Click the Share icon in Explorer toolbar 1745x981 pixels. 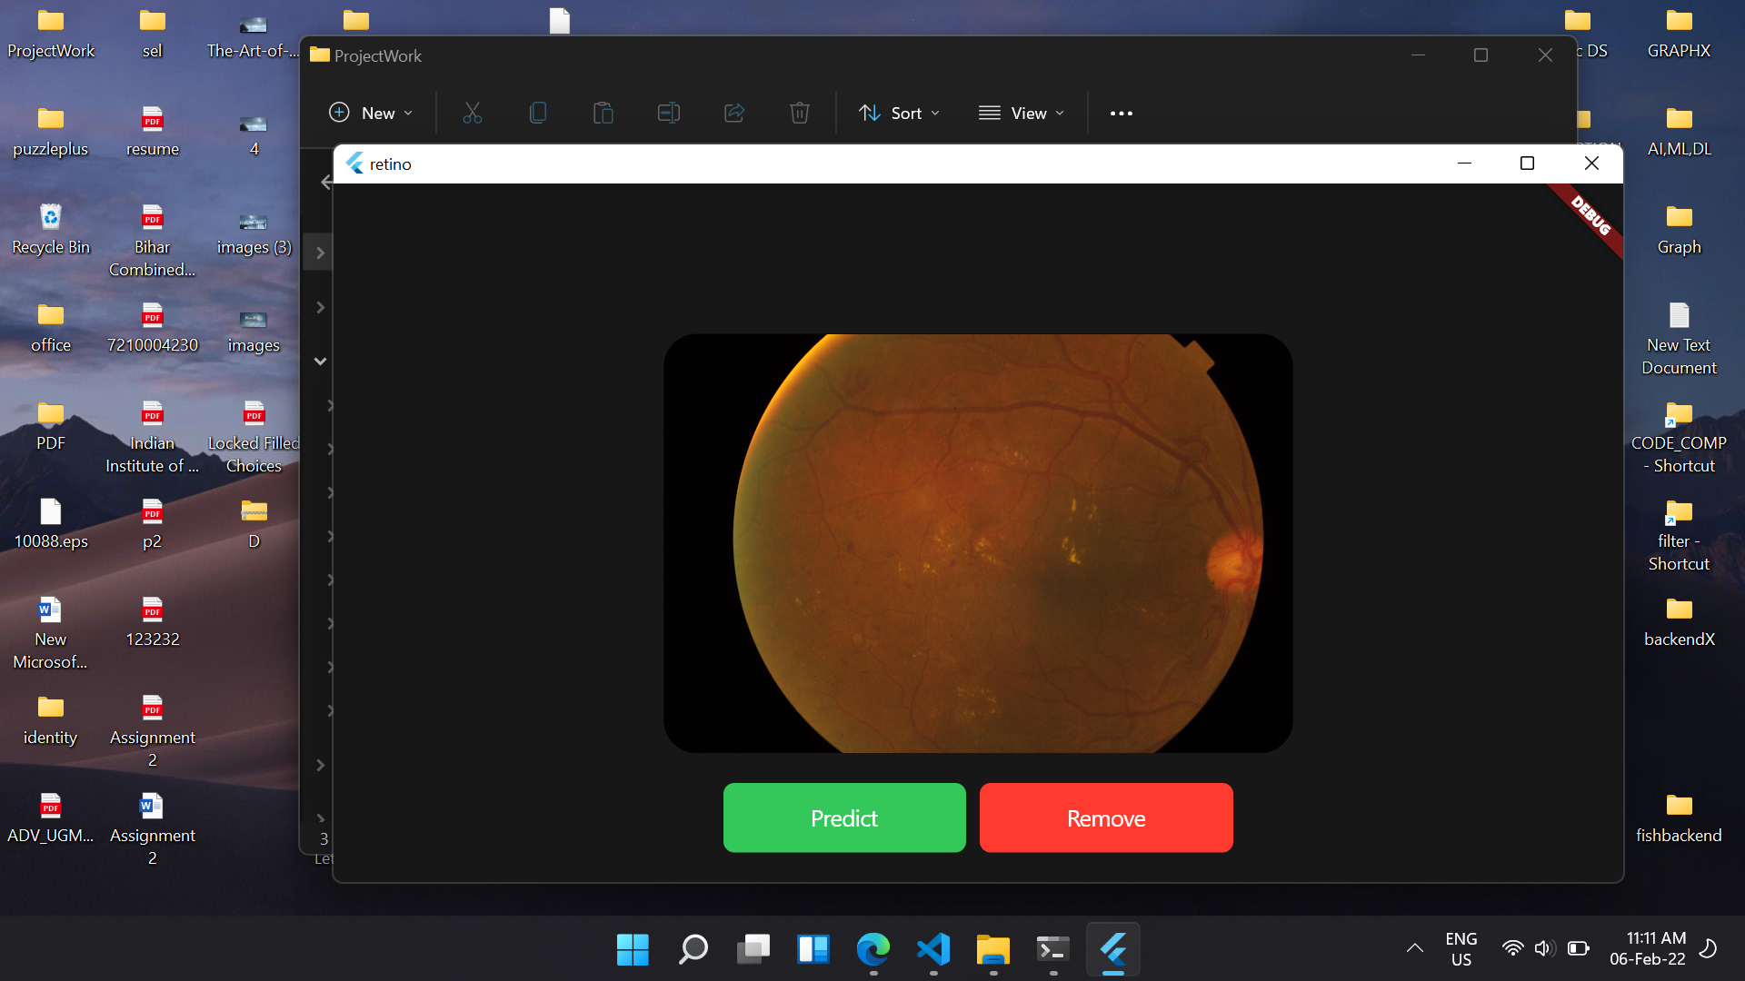734,113
